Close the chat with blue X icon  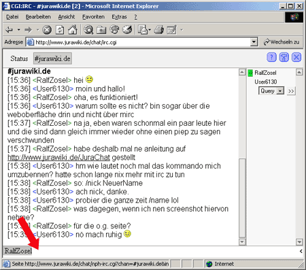(x=296, y=57)
